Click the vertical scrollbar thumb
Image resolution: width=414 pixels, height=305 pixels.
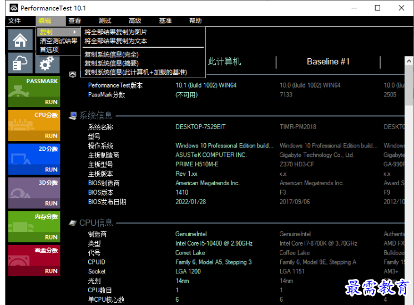click(x=409, y=85)
